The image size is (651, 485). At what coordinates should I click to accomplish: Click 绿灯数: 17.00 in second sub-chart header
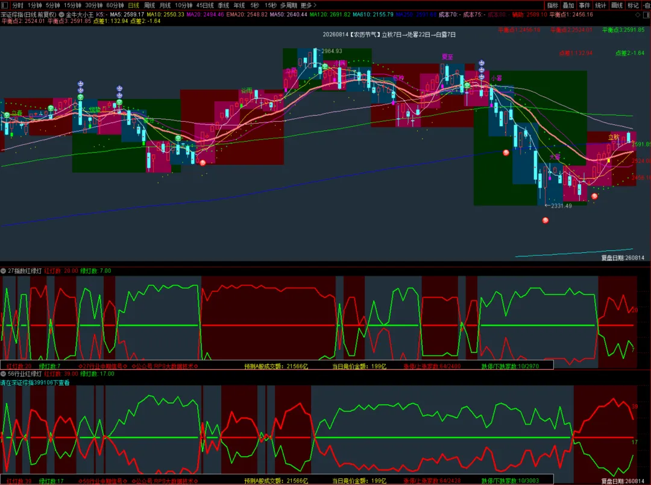tap(97, 374)
